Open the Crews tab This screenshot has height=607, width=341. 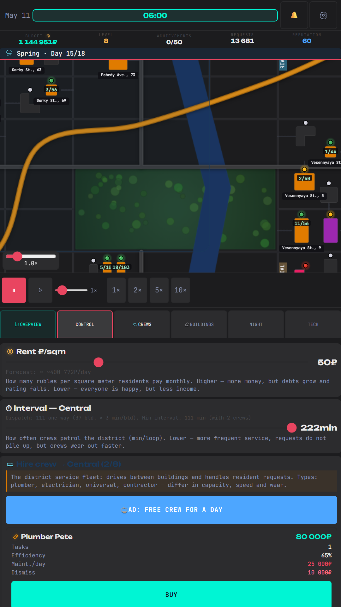pos(142,324)
